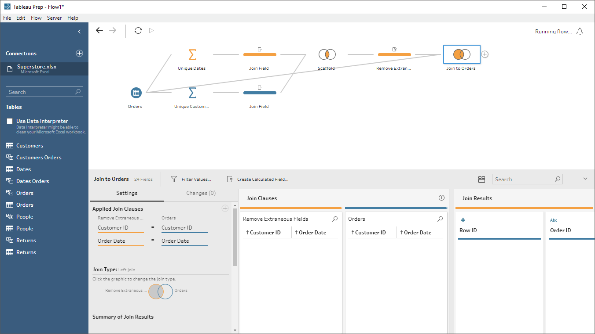The height and width of the screenshot is (334, 595).
Task: Select the Remove Extraneous clean step
Action: point(394,54)
